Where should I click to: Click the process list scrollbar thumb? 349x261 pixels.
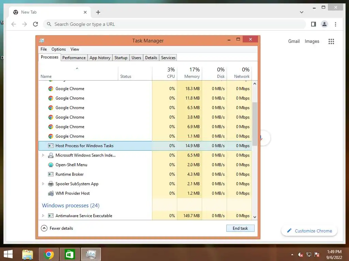[x=255, y=124]
